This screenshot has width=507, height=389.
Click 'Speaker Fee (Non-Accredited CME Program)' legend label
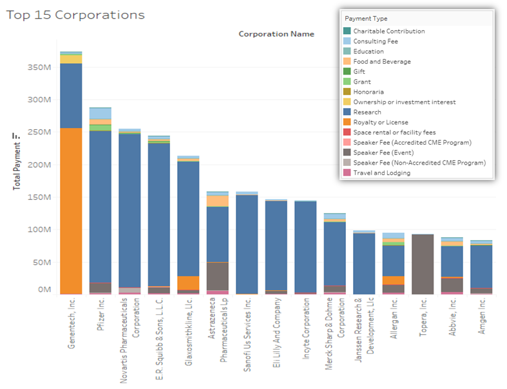coord(419,163)
